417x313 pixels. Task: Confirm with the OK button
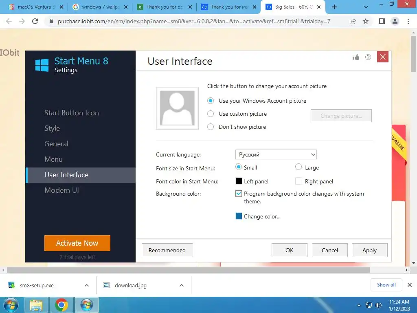pos(290,250)
